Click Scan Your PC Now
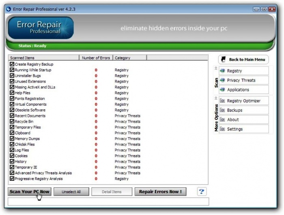 (x=30, y=192)
